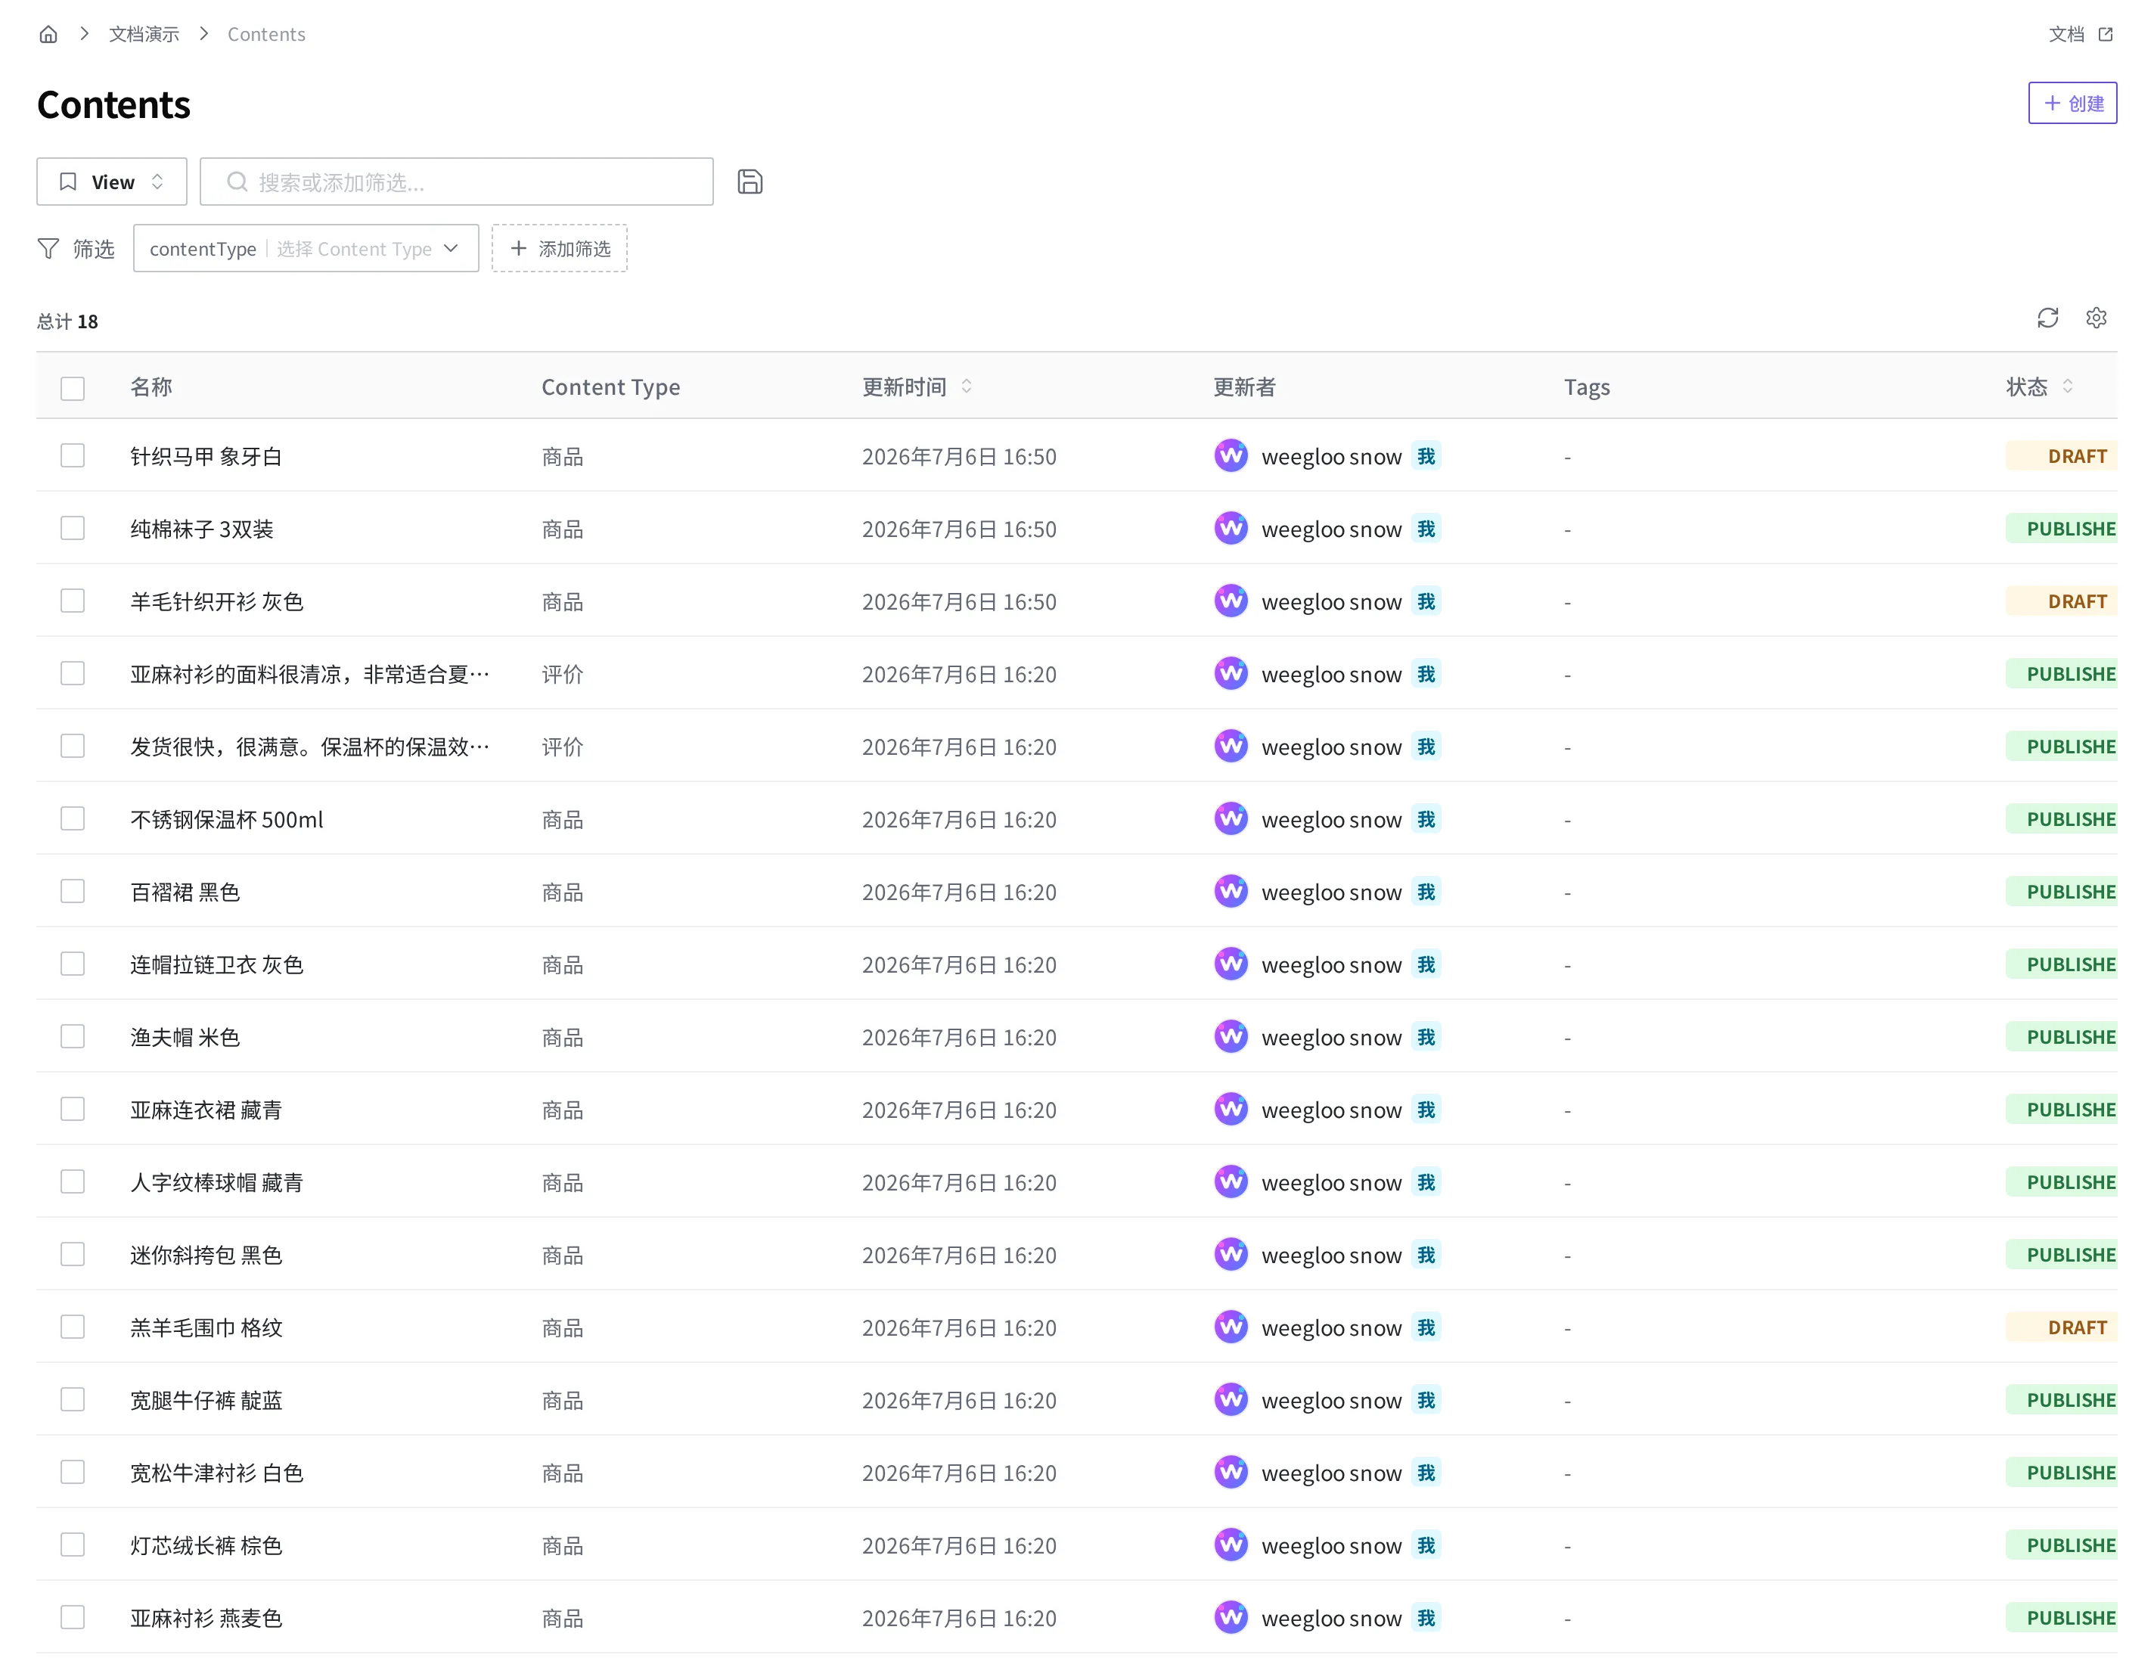Click 我 badge in 宽腿牛仔裤 靛蓝 row
Viewport: 2154px width, 1664px height.
(x=1426, y=1400)
